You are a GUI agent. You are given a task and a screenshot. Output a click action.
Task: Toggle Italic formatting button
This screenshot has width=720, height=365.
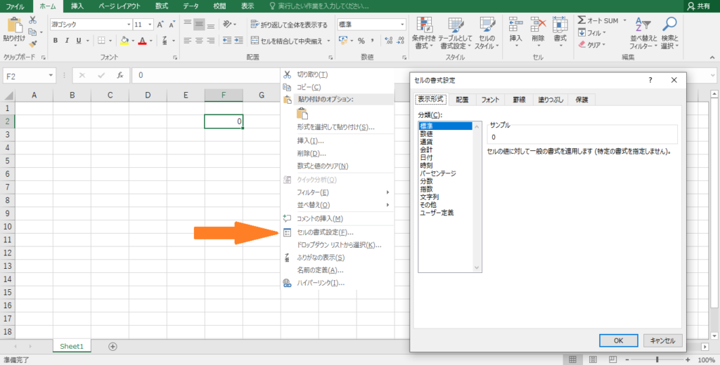[67, 41]
